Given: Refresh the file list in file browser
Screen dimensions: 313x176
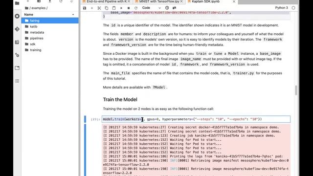Looking at the screenshot, I should 61,1.
